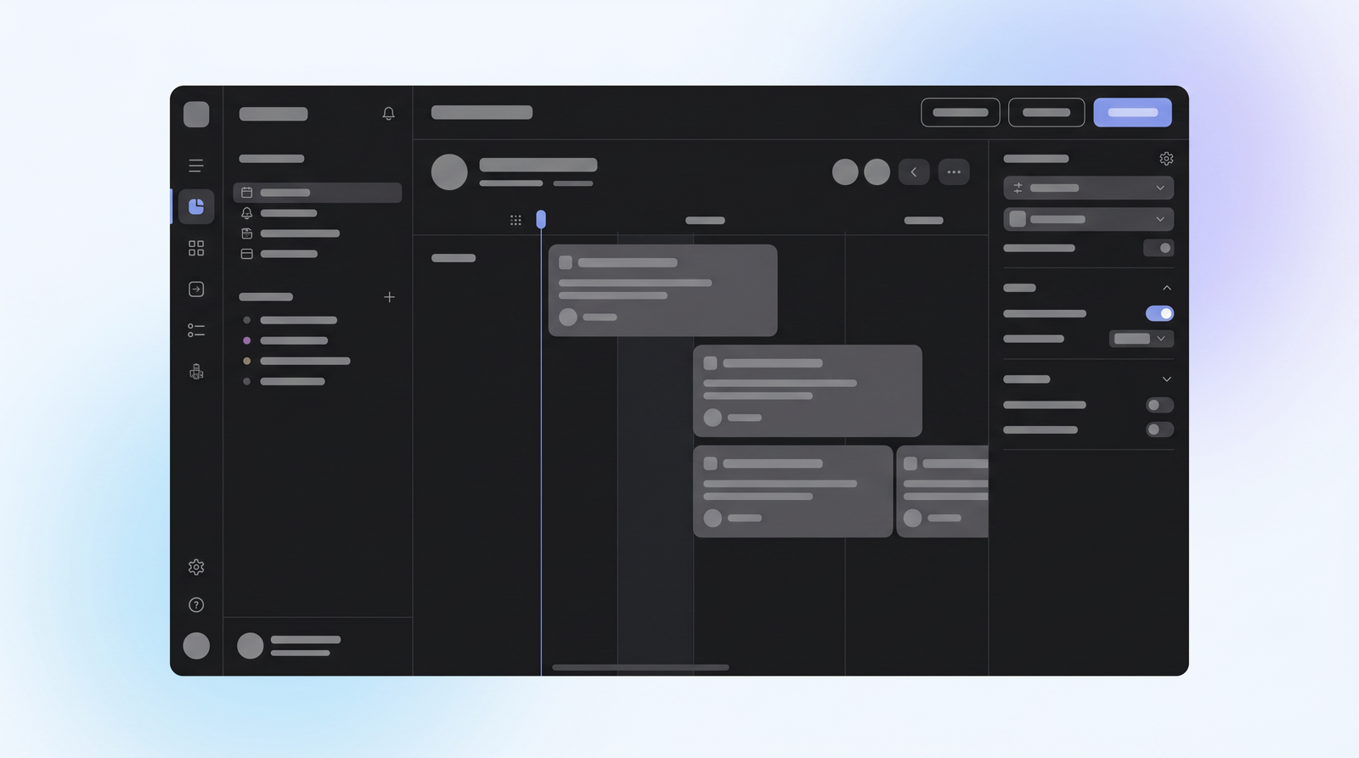Click the dotted grid icon beside the timeline playhead
This screenshot has width=1359, height=758.
516,221
